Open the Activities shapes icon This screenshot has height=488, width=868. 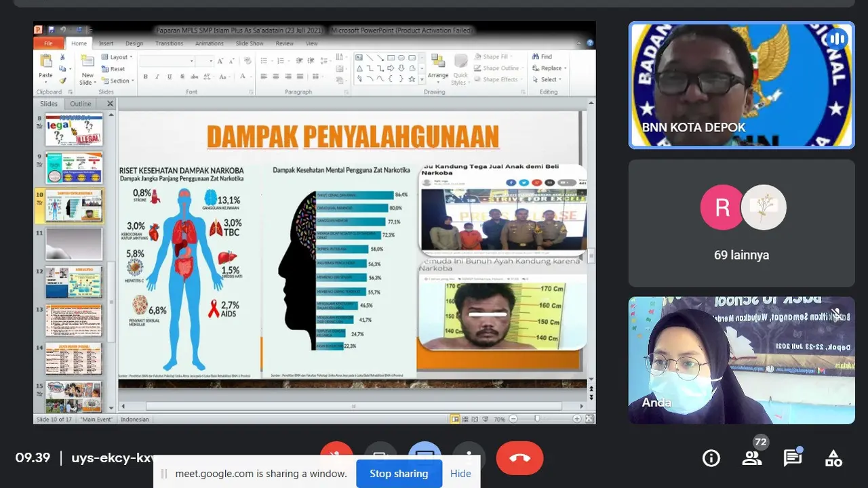coord(833,458)
